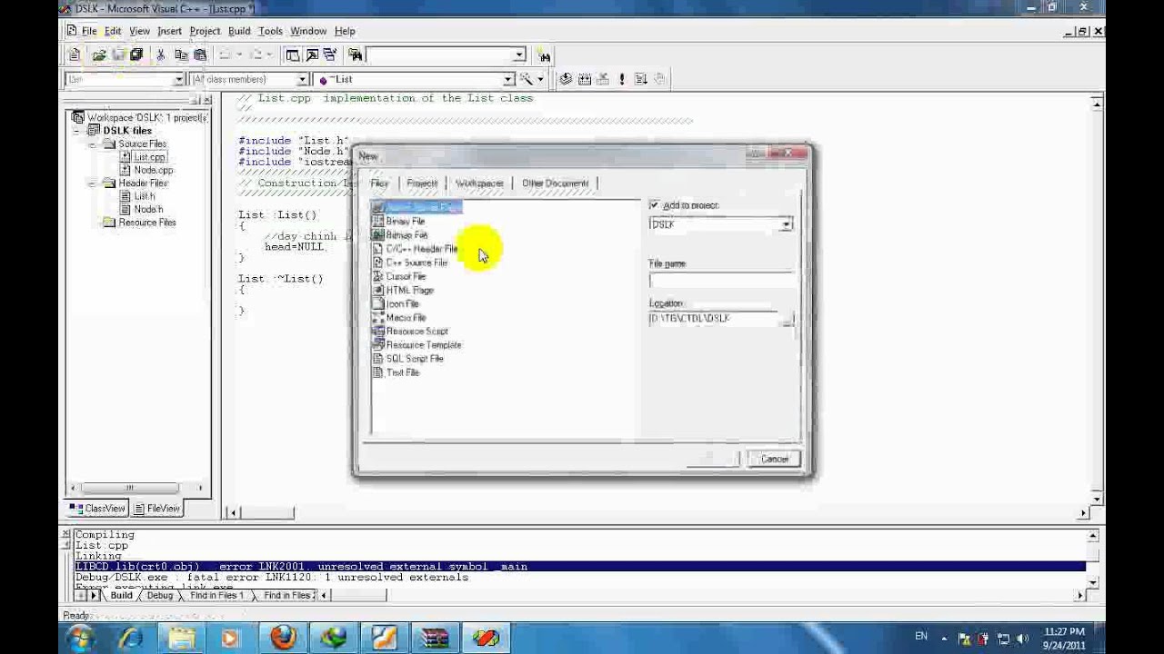Open the Windows Start menu

[80, 637]
